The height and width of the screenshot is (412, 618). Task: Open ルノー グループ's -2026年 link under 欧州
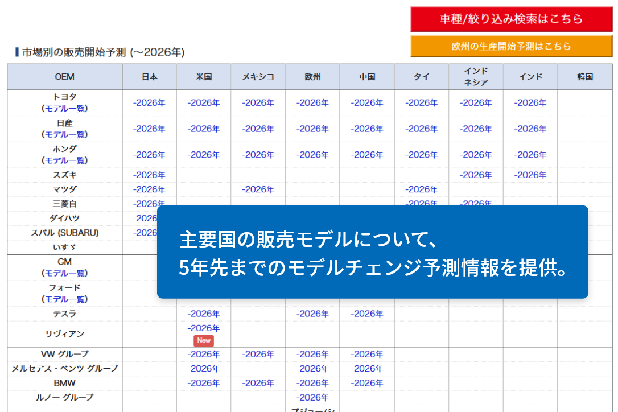312,398
